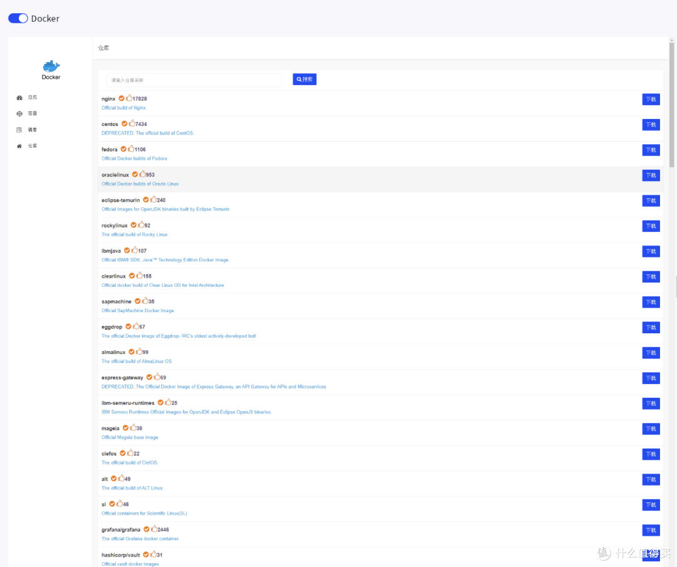The height and width of the screenshot is (567, 677).
Task: Click 'Official Mageia base image' description
Action: 130,437
